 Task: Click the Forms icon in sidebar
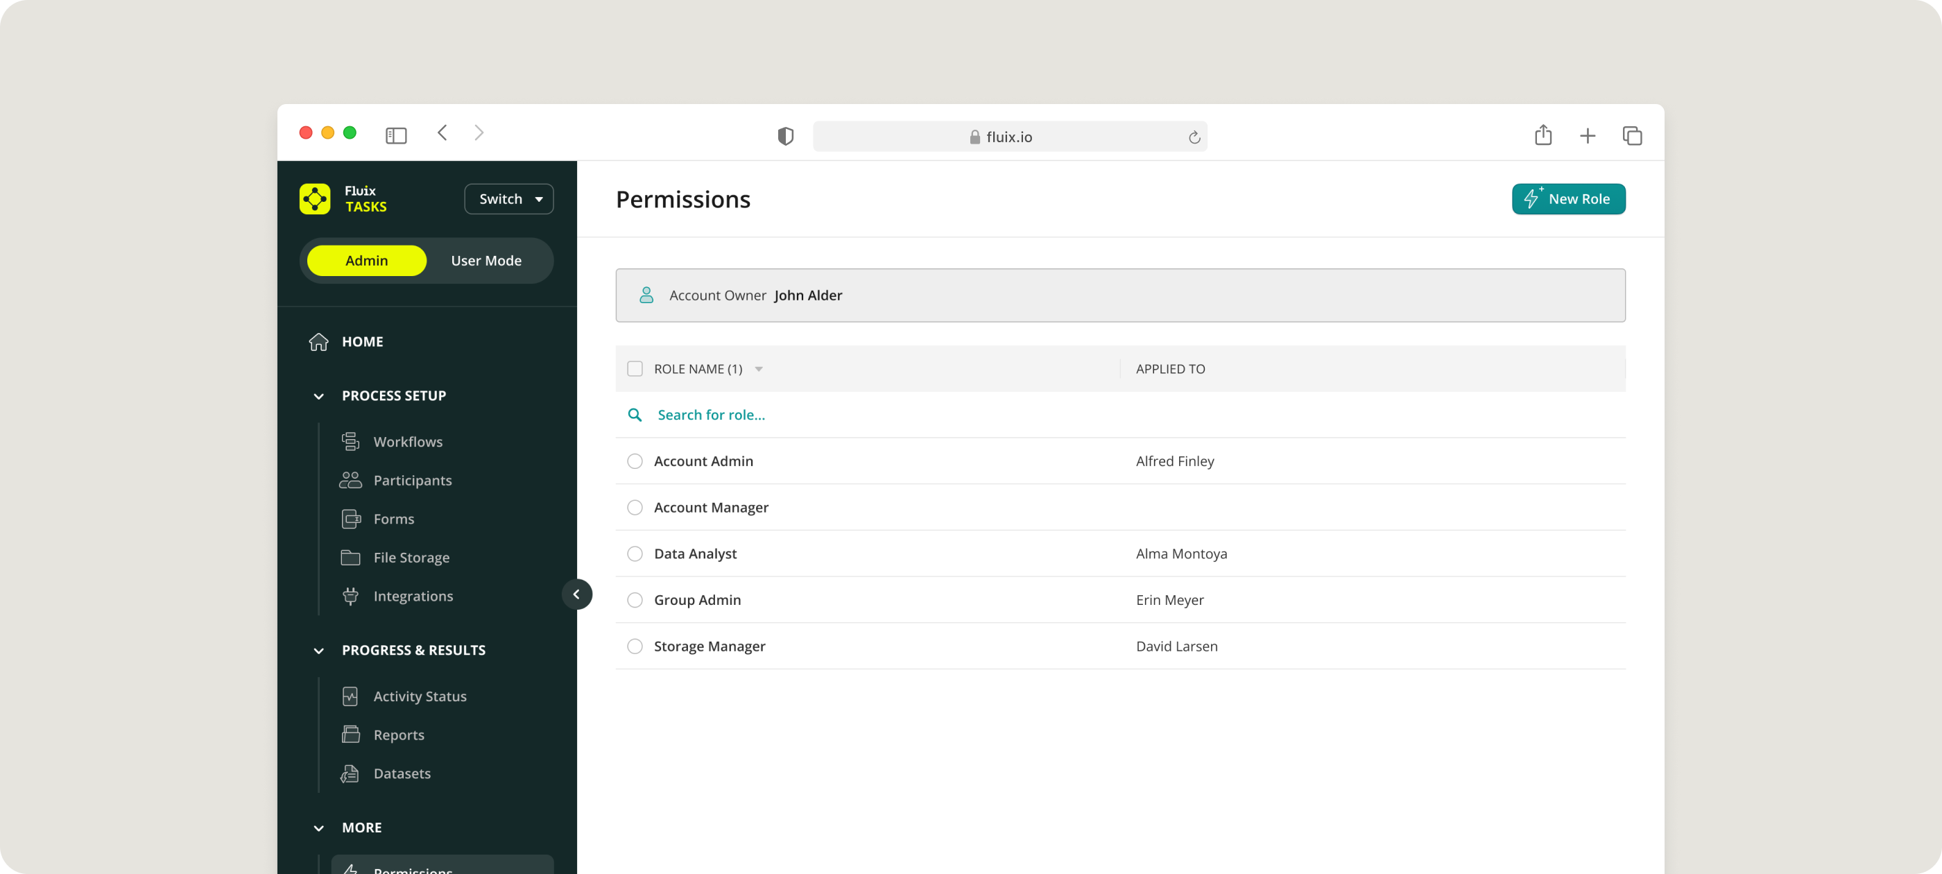(350, 519)
